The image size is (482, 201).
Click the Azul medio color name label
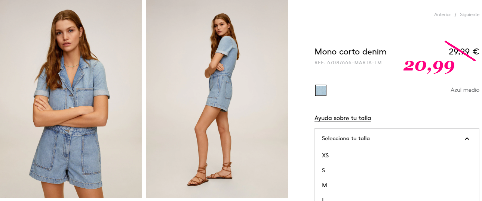(x=465, y=90)
